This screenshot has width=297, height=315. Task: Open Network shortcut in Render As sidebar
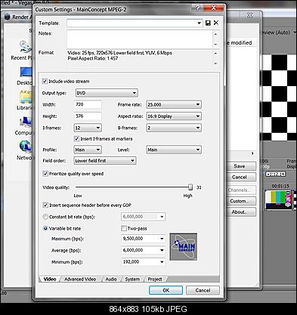click(25, 150)
